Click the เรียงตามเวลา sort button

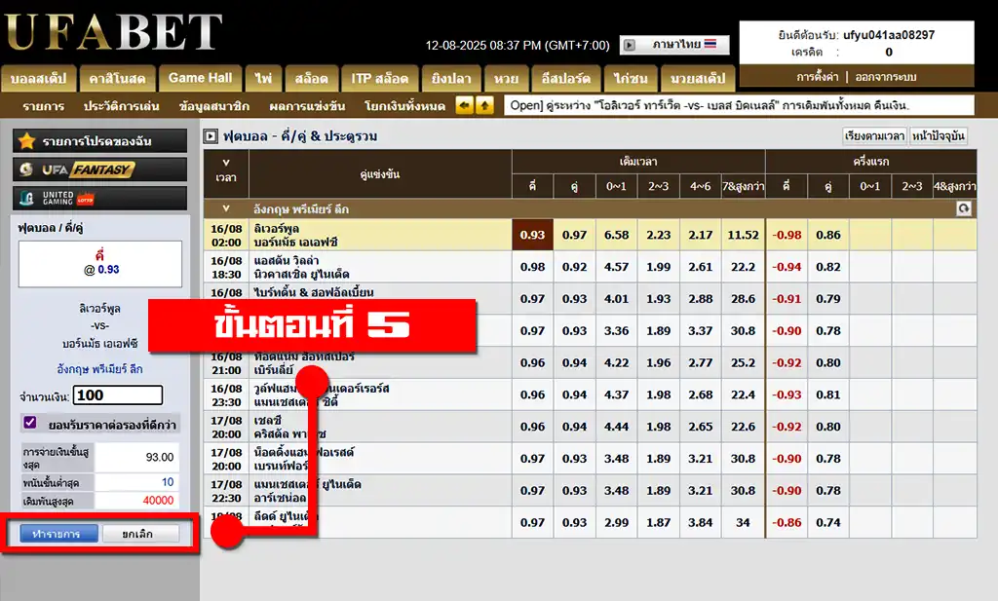pos(874,136)
